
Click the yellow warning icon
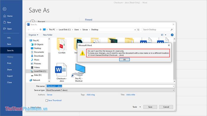(83, 53)
